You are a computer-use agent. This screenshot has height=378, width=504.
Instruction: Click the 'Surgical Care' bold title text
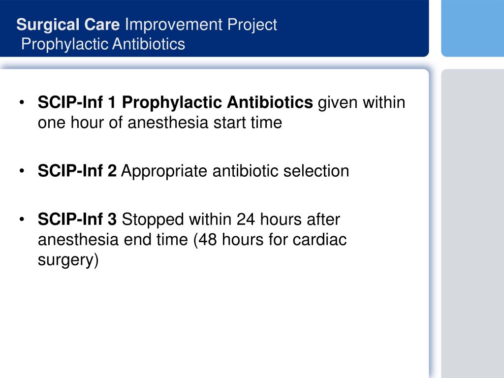pyautogui.click(x=68, y=25)
